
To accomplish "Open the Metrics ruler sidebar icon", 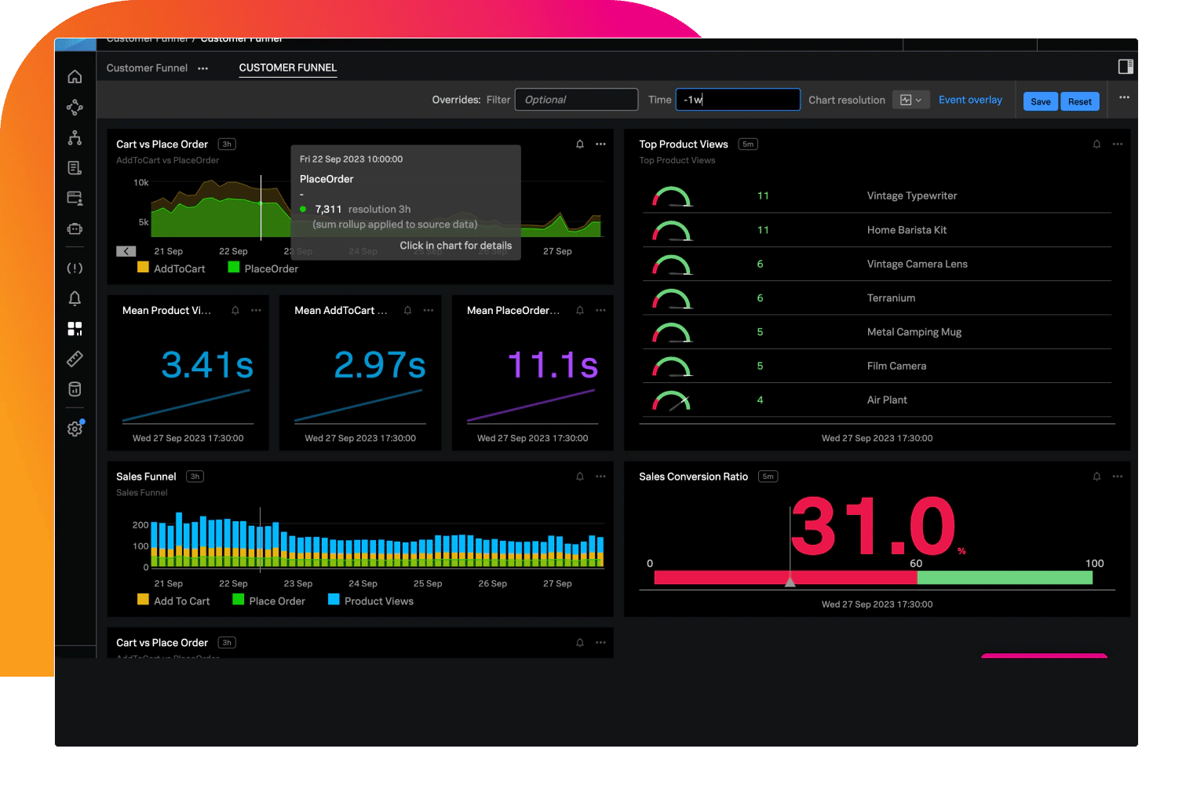I will 75,359.
